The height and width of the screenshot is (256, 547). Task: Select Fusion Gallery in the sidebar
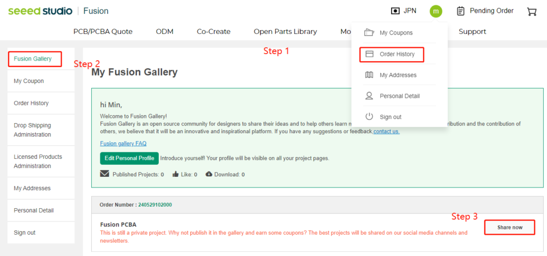[x=33, y=59]
